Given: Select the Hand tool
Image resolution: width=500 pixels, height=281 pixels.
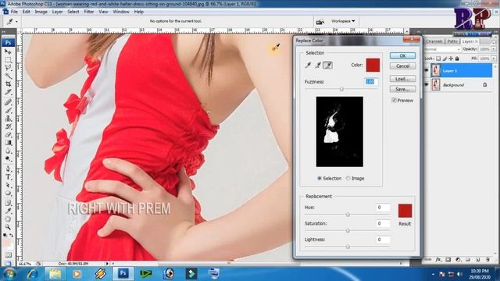Looking at the screenshot, I should point(9,219).
